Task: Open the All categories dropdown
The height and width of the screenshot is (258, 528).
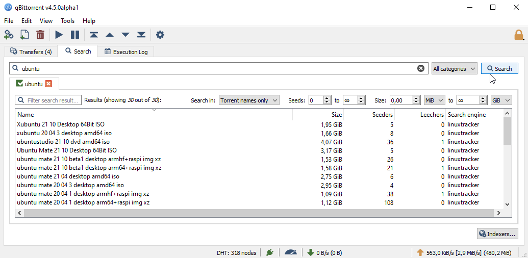Action: click(x=454, y=68)
